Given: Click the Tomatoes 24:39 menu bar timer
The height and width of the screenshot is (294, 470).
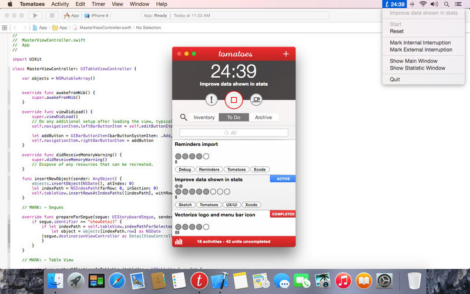Looking at the screenshot, I should [x=394, y=4].
